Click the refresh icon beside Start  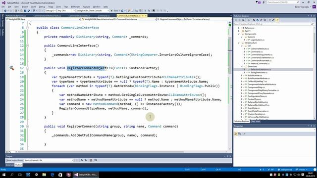(122, 11)
